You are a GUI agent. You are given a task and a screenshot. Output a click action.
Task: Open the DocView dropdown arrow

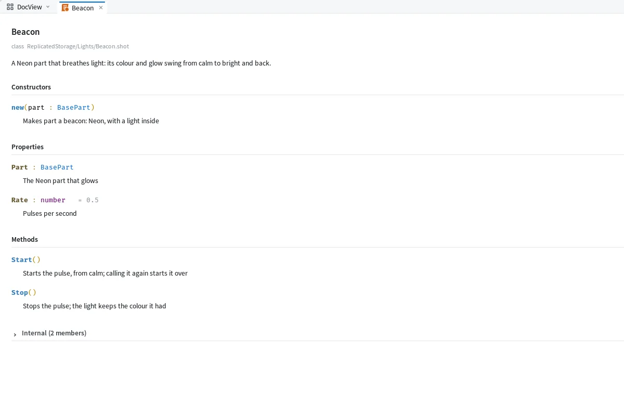[48, 7]
